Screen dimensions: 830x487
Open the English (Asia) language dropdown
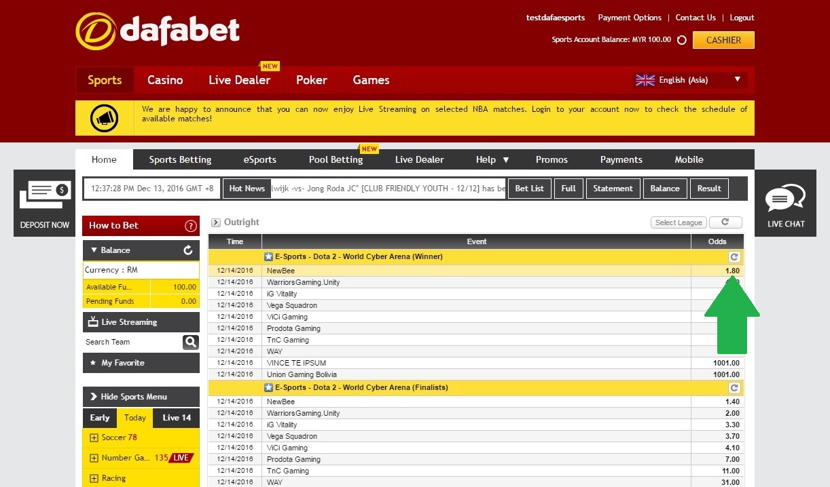click(x=688, y=79)
